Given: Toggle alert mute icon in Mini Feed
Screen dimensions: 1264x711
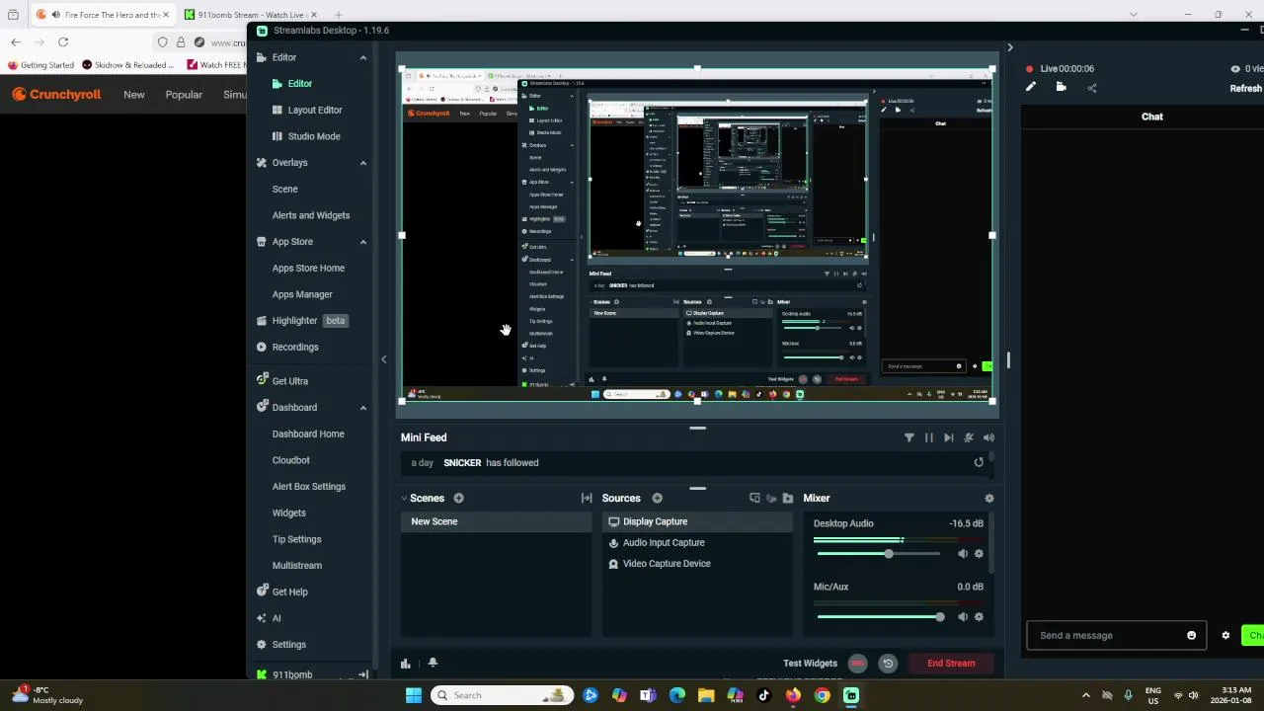Looking at the screenshot, I should pos(969,437).
